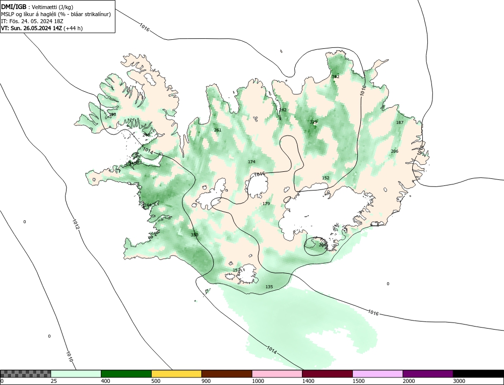Click the map value 152
Viewport: 504px width, 385px height.
[326, 178]
